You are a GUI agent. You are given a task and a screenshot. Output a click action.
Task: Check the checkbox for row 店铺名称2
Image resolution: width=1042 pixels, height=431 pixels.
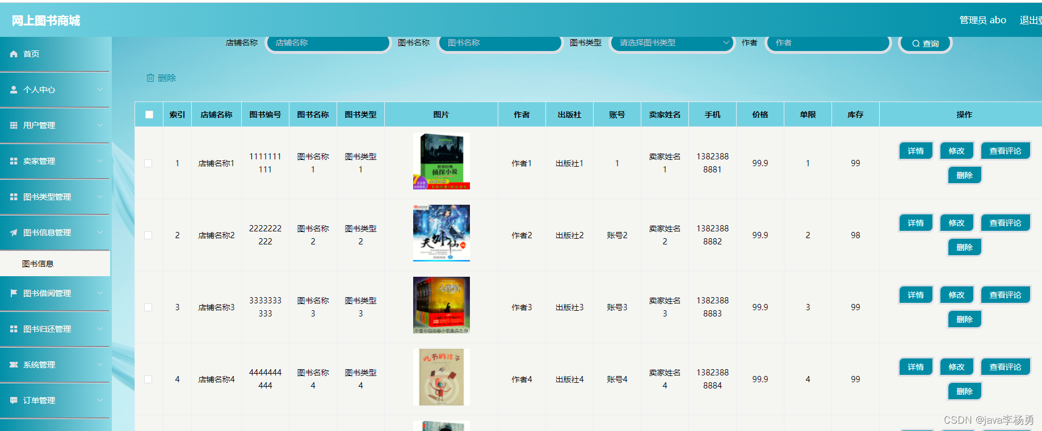click(x=148, y=235)
